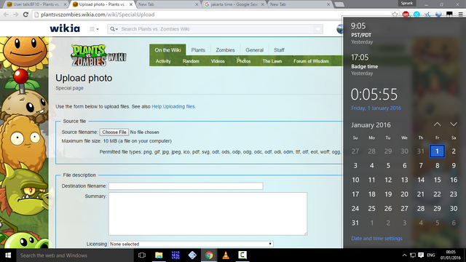Go to previous month in calendar flyout
Image resolution: width=466 pixels, height=262 pixels.
(x=437, y=124)
